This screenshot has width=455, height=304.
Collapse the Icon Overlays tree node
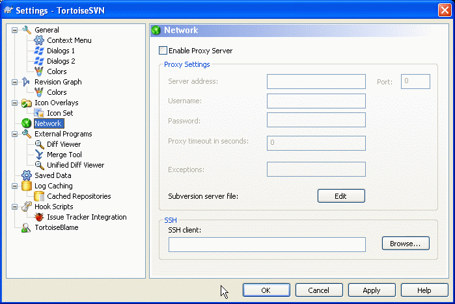(14, 103)
